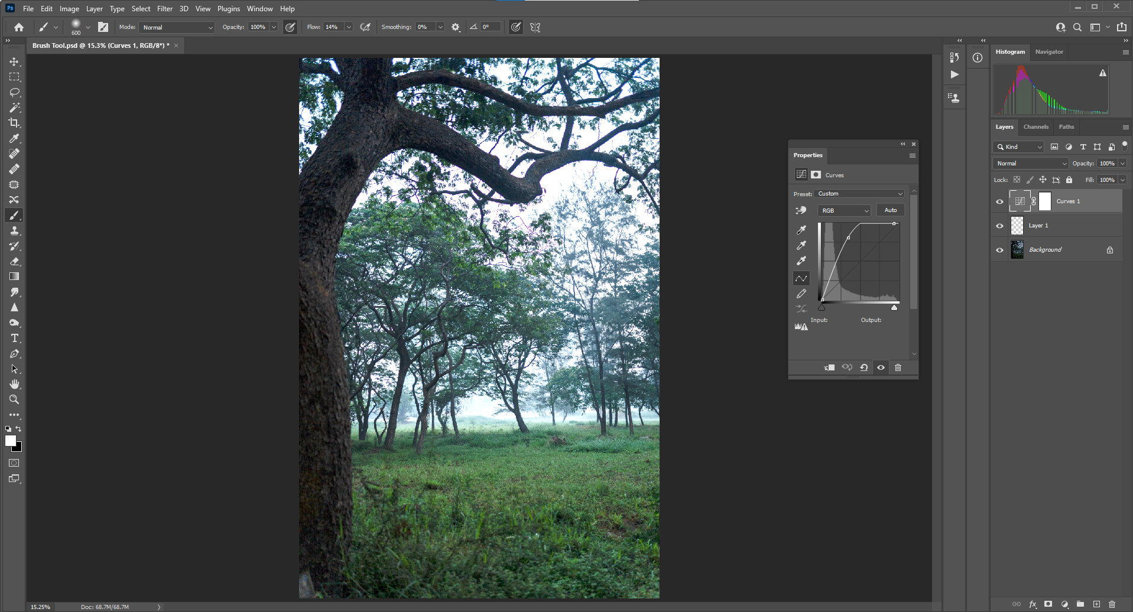Screen dimensions: 1133x612
Task: Expand the RGB channel dropdown
Action: tap(844, 210)
